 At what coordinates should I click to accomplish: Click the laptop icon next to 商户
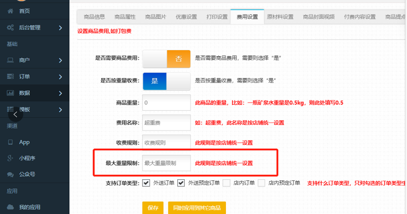[10, 60]
